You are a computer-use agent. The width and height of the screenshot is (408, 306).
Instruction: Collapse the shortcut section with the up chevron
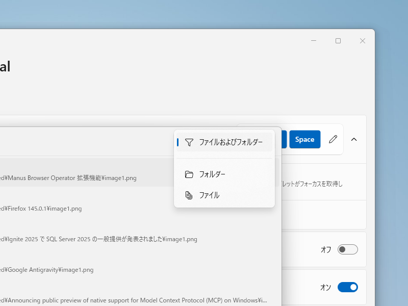pyautogui.click(x=354, y=139)
